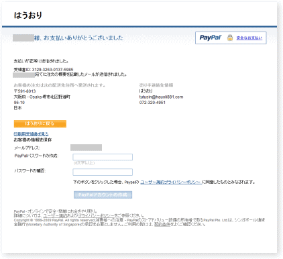Click the 96-10 address line

coord(19,103)
